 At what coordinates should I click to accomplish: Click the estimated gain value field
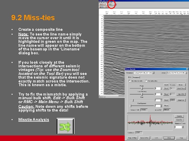coord(173,100)
